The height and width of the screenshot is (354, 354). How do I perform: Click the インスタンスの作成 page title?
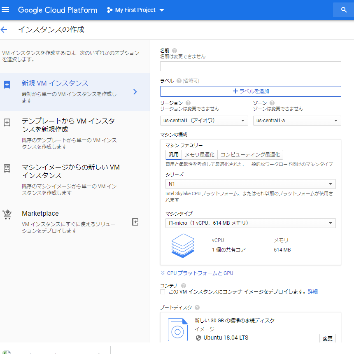51,30
